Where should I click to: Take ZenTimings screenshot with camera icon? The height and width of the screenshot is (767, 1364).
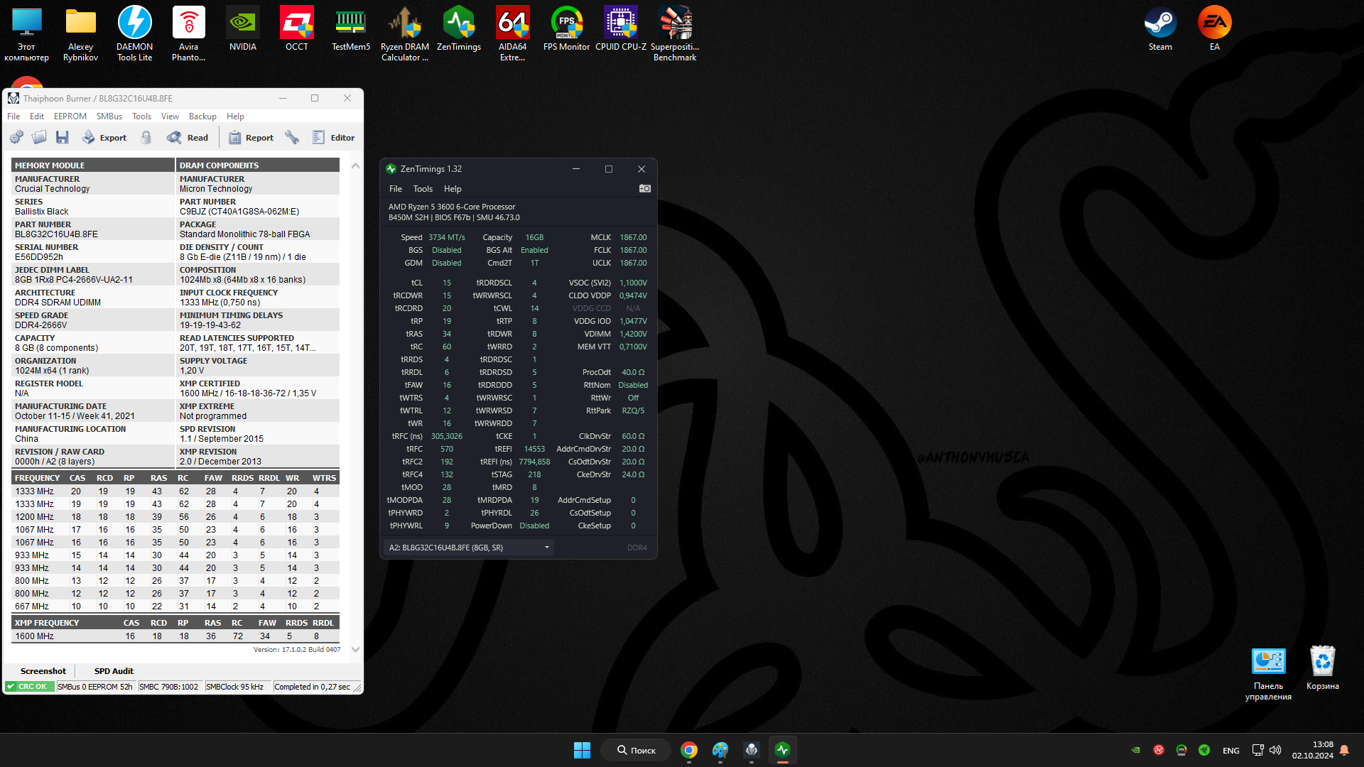[x=644, y=189]
